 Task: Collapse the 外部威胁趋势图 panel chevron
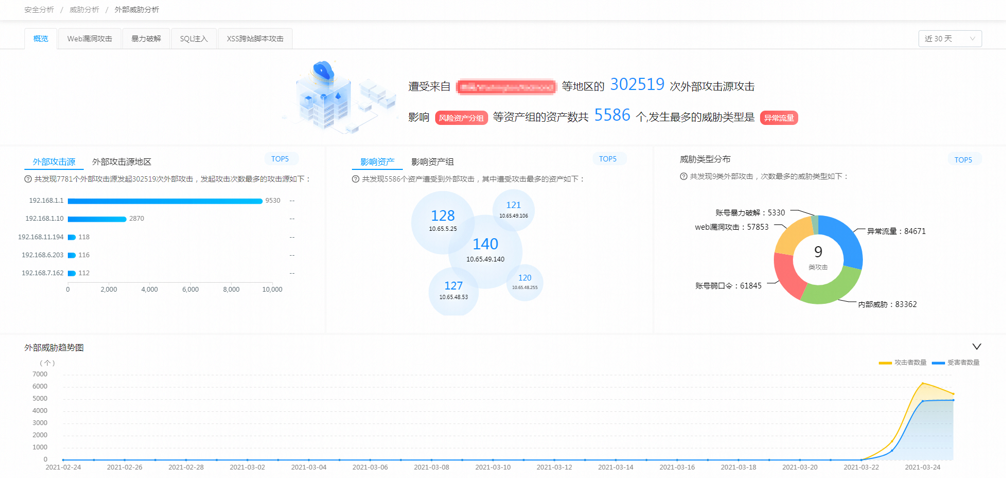click(x=976, y=347)
